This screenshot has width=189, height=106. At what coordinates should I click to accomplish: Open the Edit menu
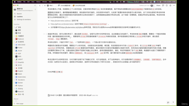tap(28, 2)
